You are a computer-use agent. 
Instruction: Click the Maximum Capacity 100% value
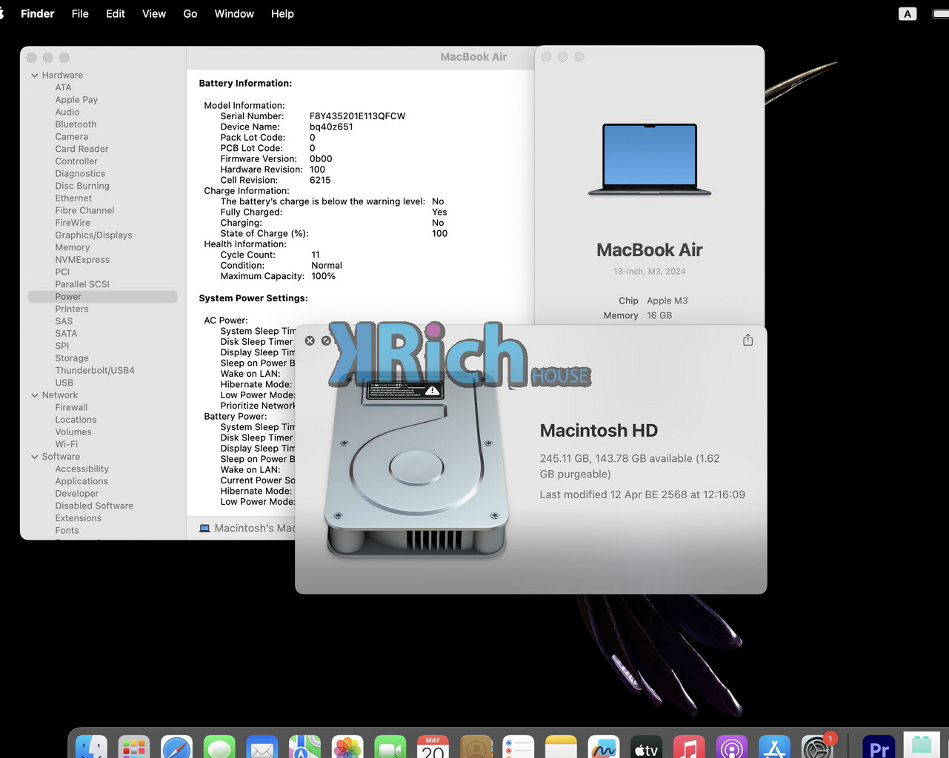point(323,276)
